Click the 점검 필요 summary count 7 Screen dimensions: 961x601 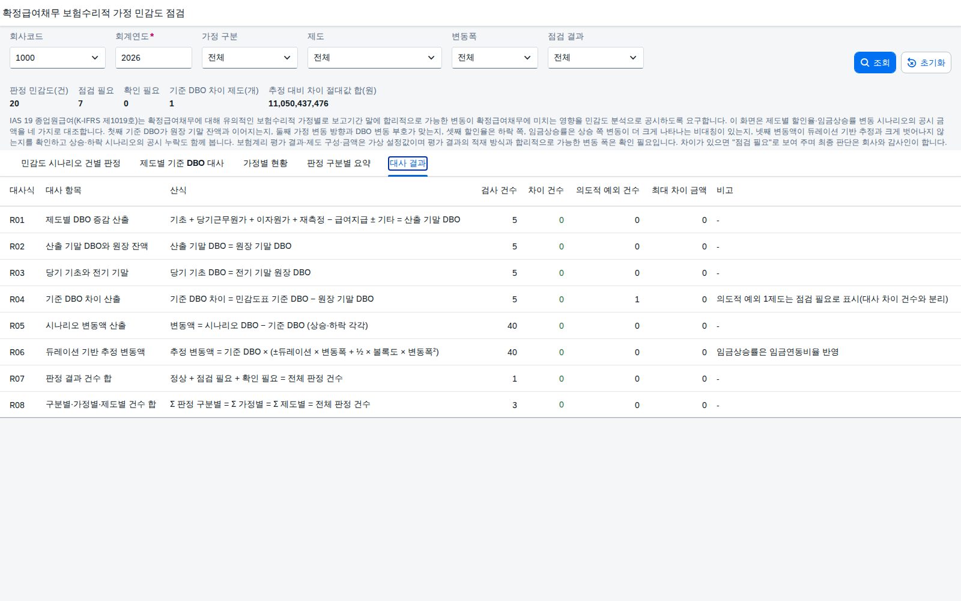(x=80, y=103)
